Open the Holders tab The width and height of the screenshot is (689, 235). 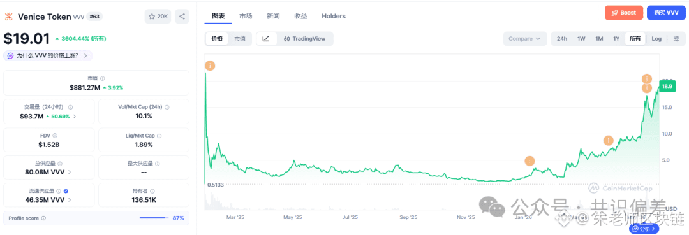tap(334, 16)
